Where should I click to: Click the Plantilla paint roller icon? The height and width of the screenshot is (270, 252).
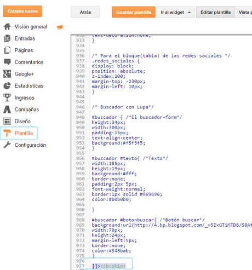(x=7, y=133)
